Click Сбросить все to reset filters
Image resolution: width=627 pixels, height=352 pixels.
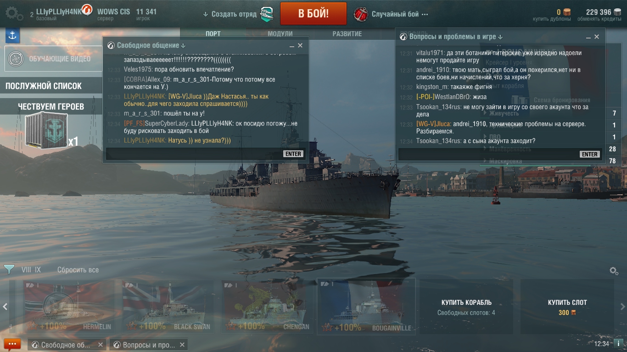pos(78,270)
